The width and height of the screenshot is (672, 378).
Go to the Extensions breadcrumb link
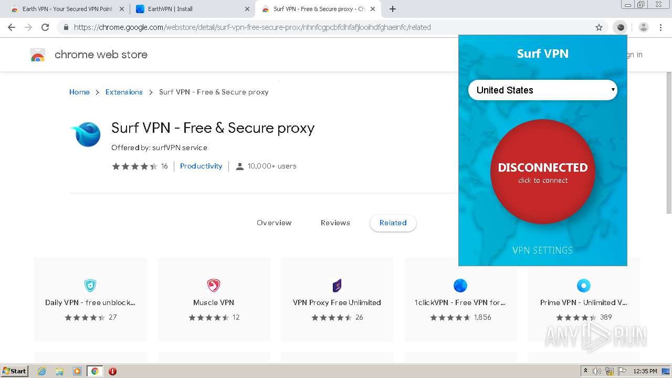[124, 92]
